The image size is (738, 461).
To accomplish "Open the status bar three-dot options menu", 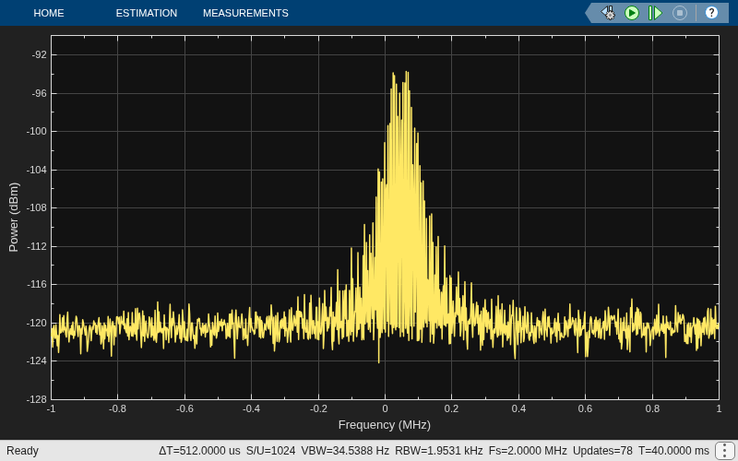I will [724, 451].
